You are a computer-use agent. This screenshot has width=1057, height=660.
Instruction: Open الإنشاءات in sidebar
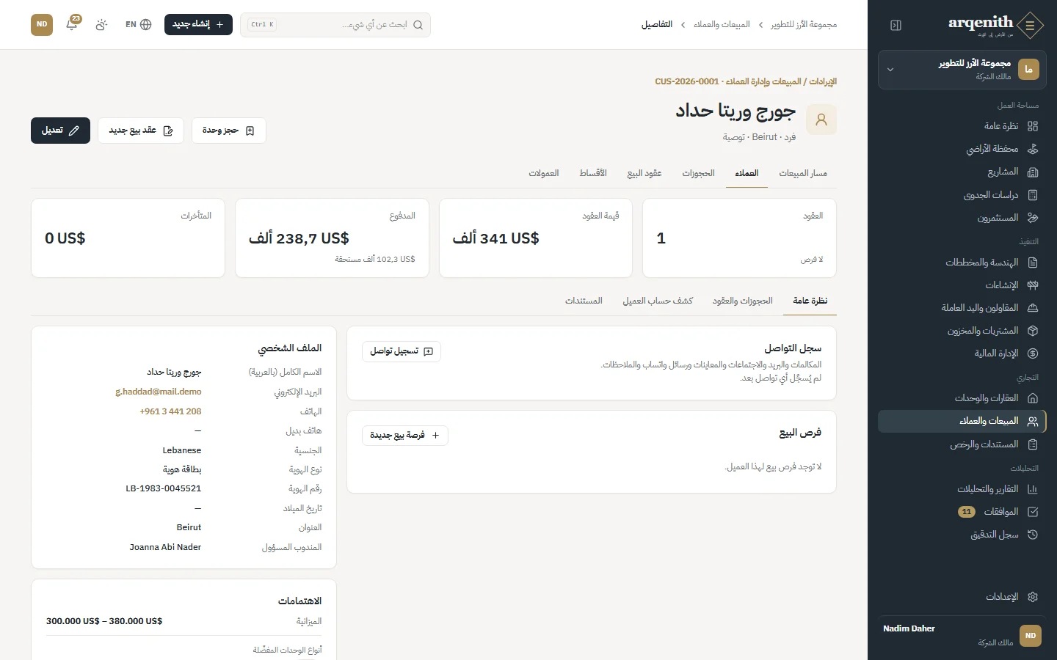[962, 285]
